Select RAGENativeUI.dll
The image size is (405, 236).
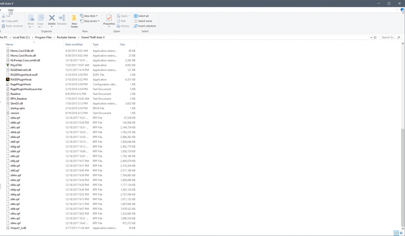pyautogui.click(x=21, y=70)
